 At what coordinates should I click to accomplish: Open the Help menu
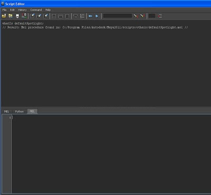pos(48,10)
